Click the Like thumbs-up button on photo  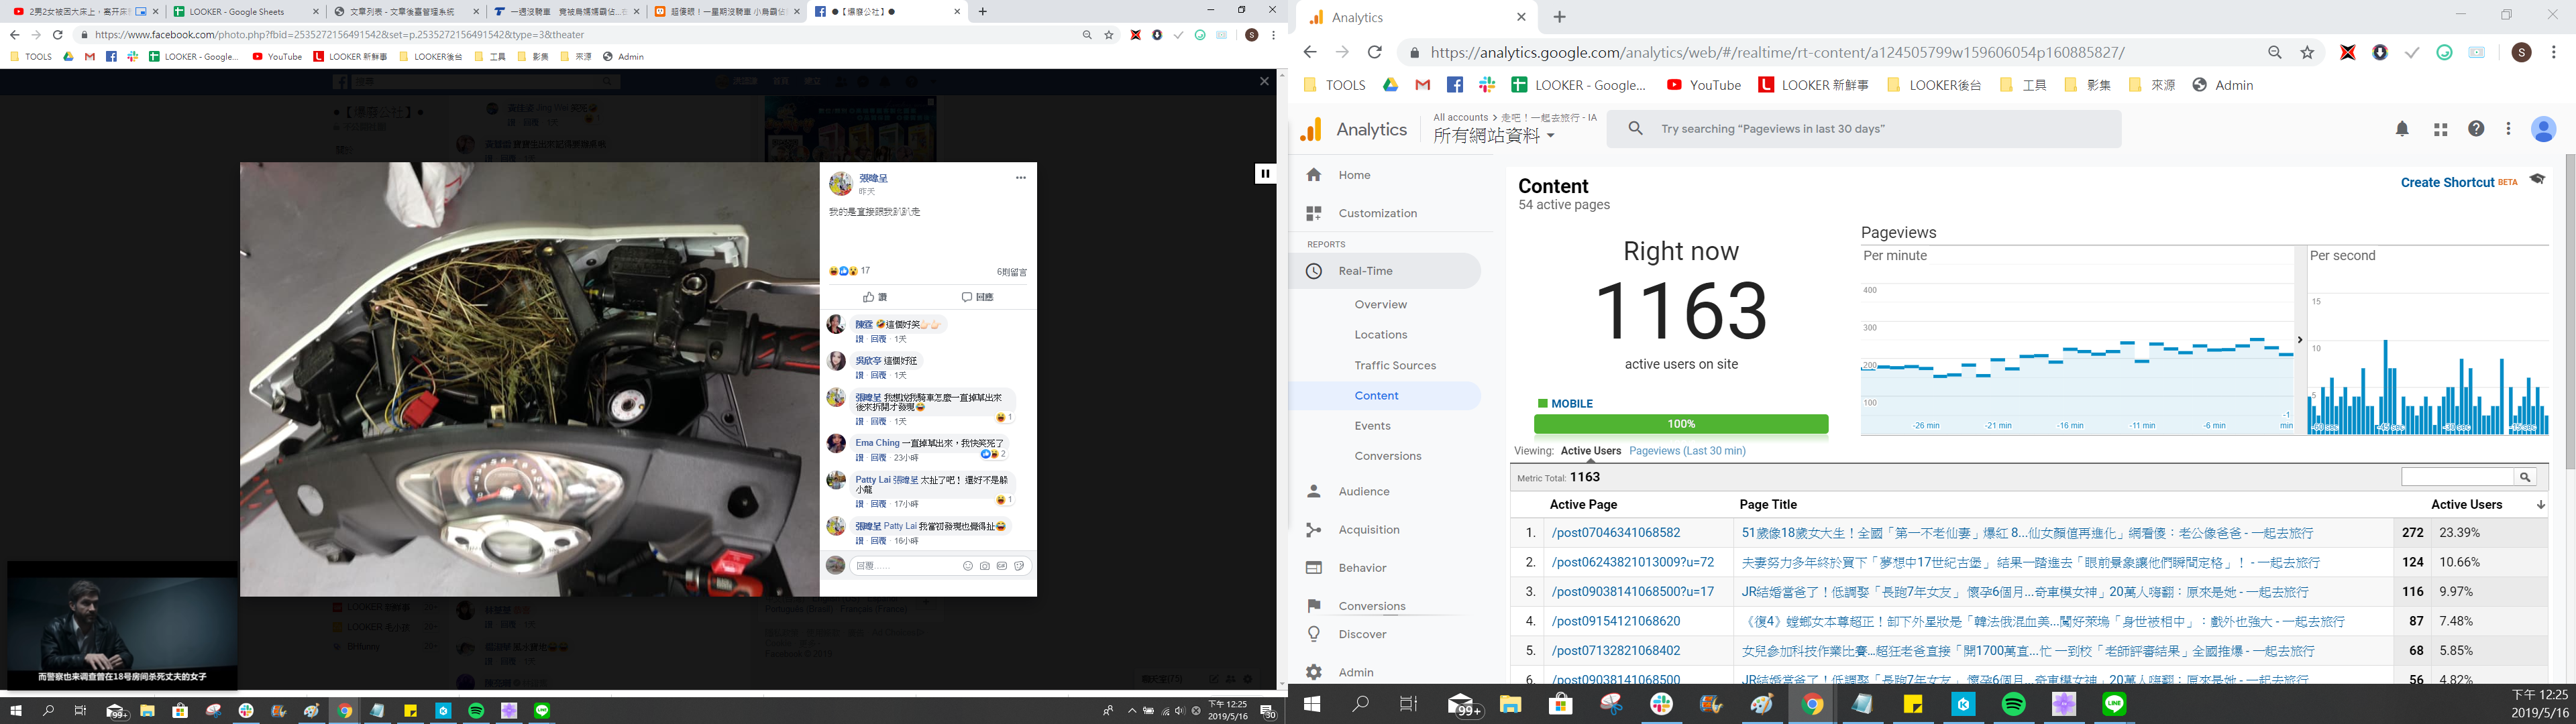[x=875, y=297]
